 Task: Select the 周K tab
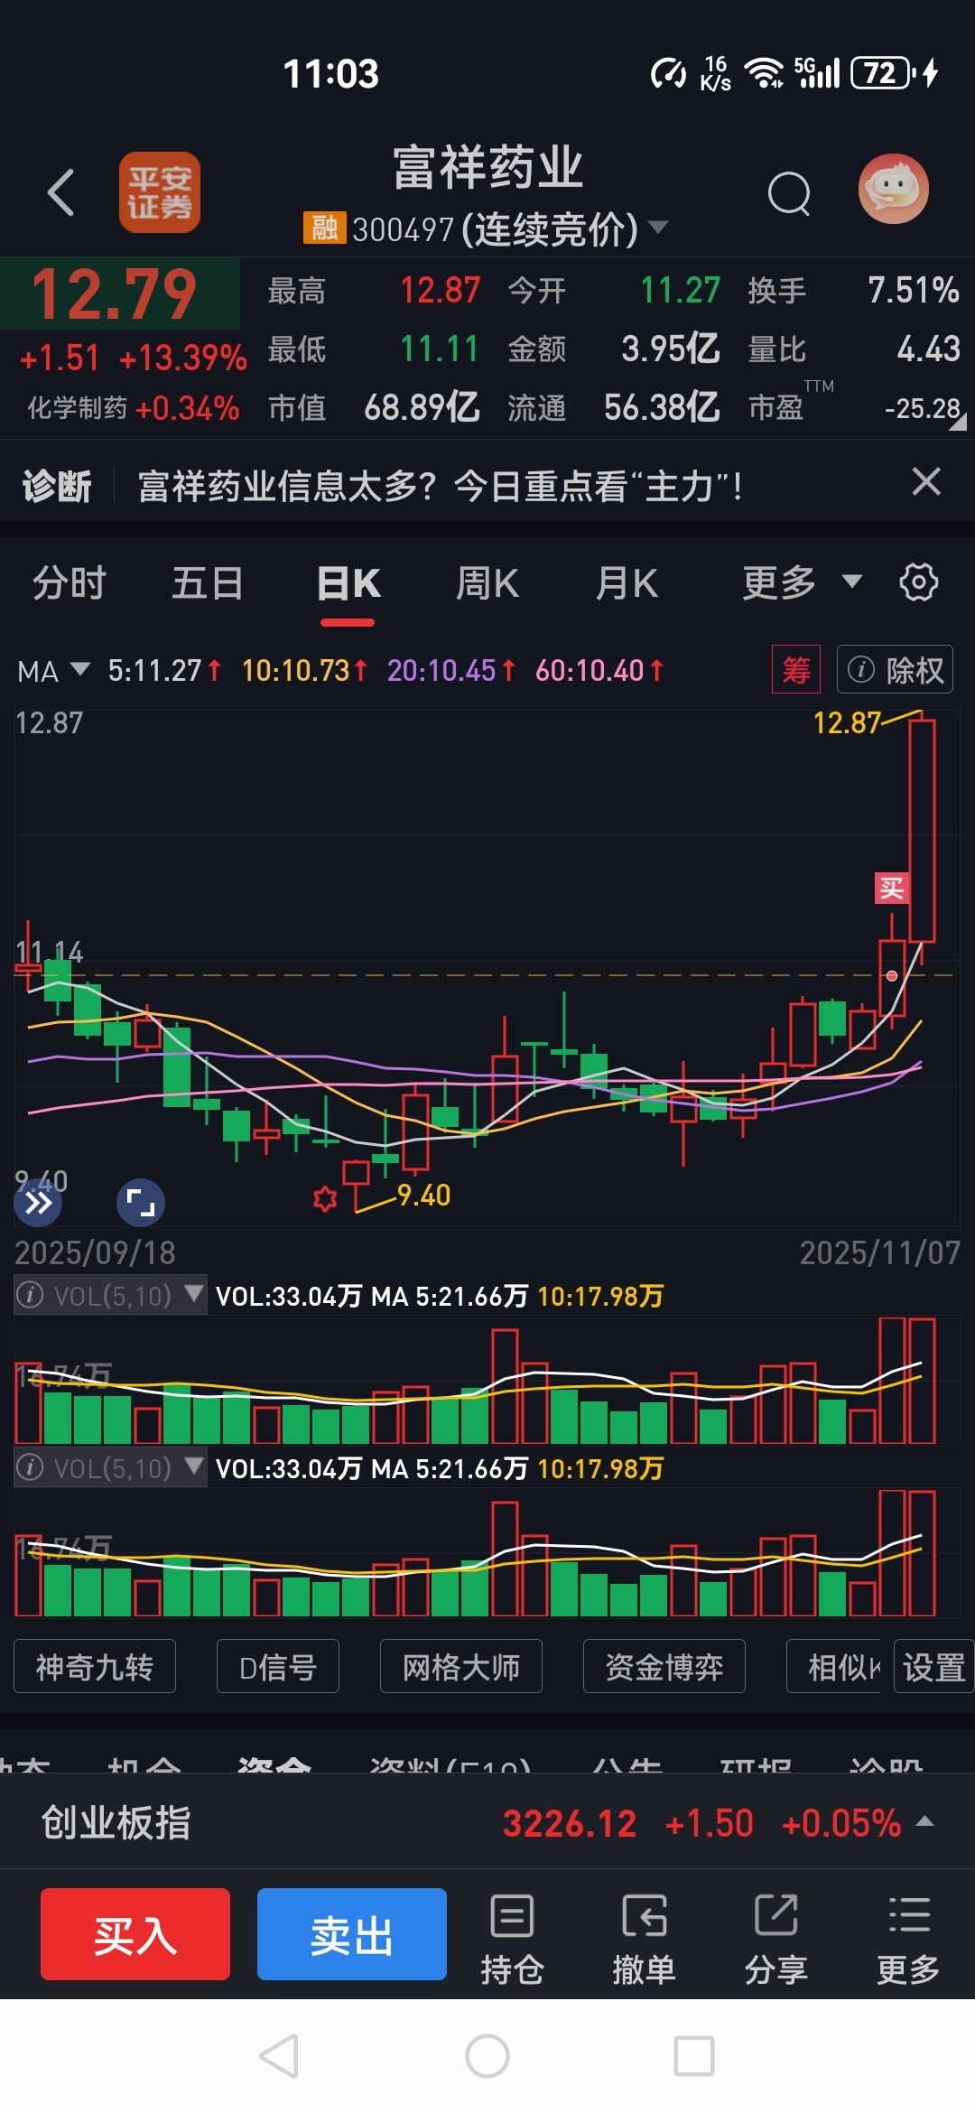pyautogui.click(x=487, y=582)
